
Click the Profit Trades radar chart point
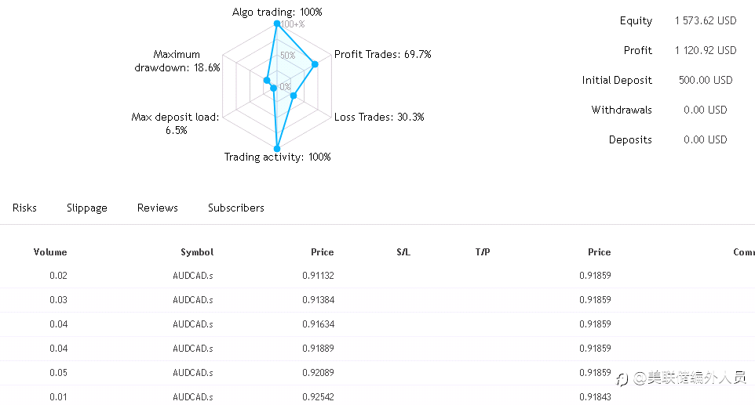[x=315, y=65]
